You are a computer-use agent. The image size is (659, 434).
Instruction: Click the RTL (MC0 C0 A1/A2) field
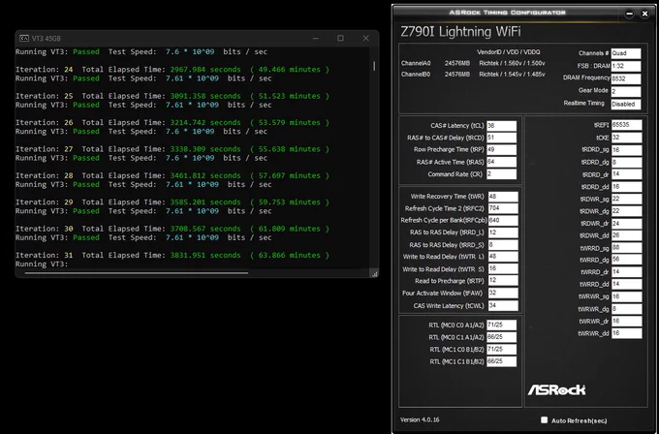click(501, 325)
